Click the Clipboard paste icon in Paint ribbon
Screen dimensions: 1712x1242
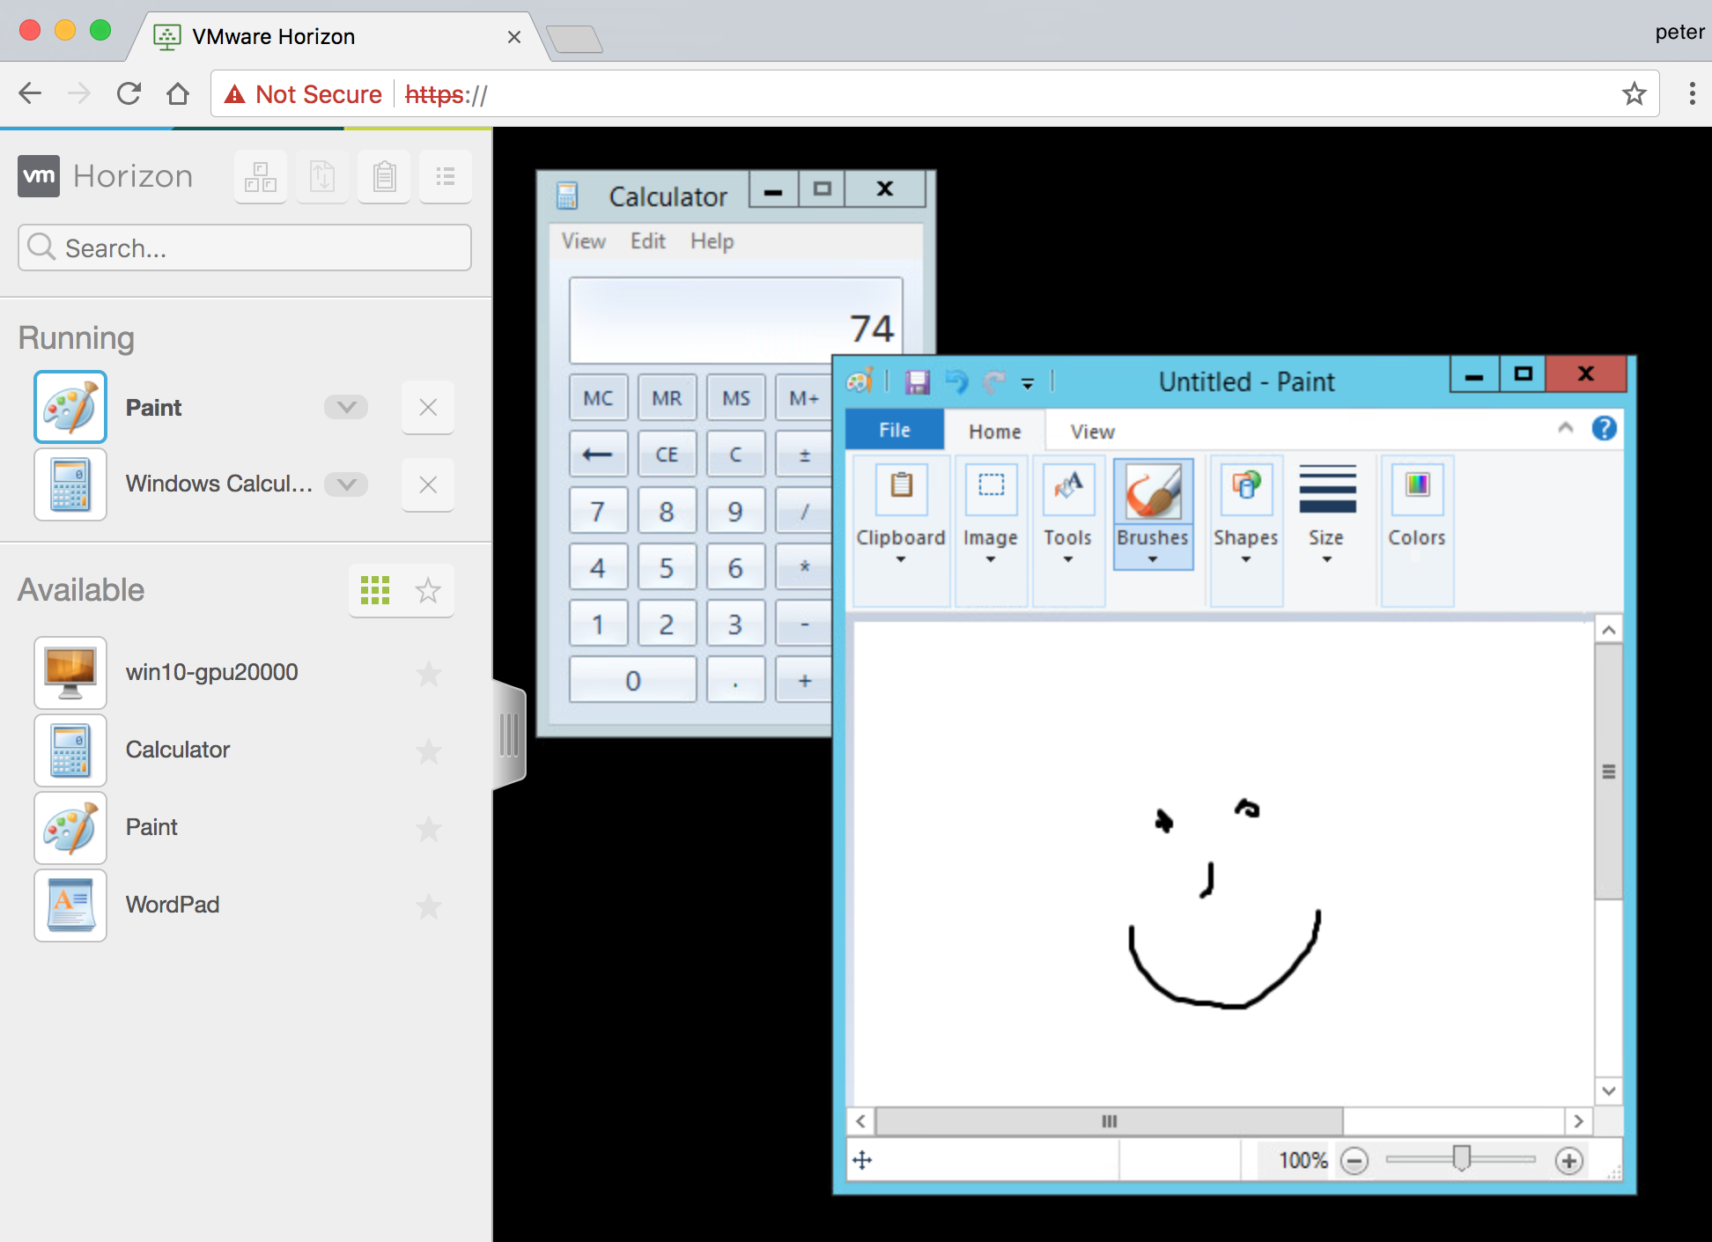[x=901, y=487]
